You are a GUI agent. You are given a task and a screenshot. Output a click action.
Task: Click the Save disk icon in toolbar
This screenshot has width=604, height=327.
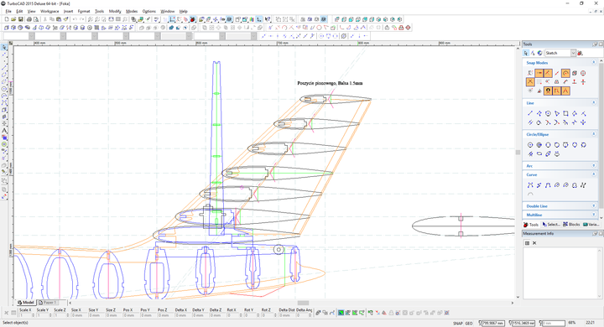(x=21, y=19)
